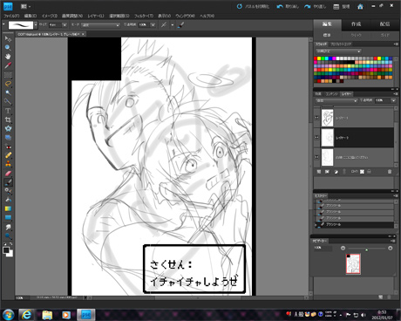Hide the selected highlighted layer eye icon

[316, 137]
